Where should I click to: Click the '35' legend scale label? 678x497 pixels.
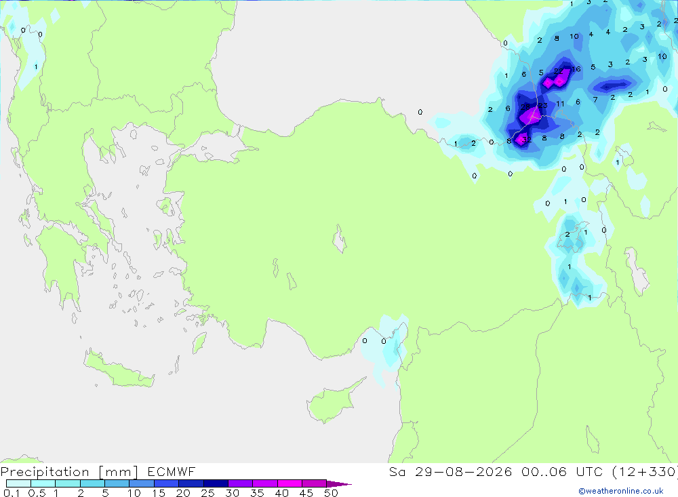[x=257, y=493]
